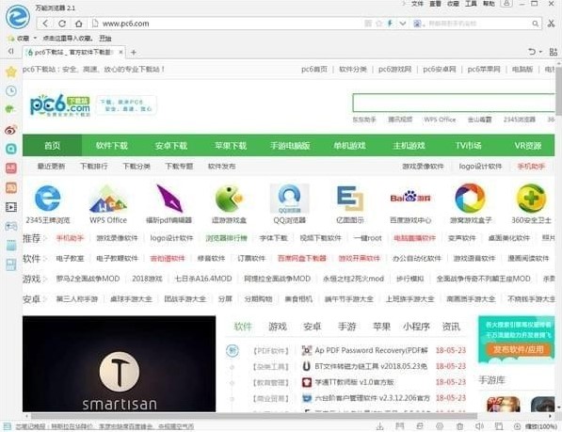Screen dimensions: 562x432
Task: Collapse the sidebar with the arrow left of the tabs
Action: 11,51
